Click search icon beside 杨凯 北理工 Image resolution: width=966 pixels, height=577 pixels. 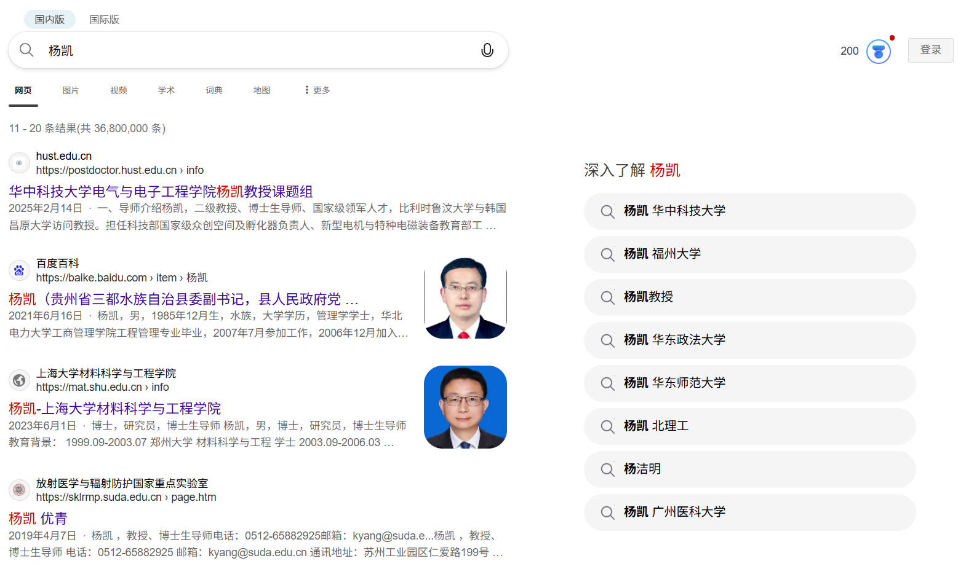607,426
